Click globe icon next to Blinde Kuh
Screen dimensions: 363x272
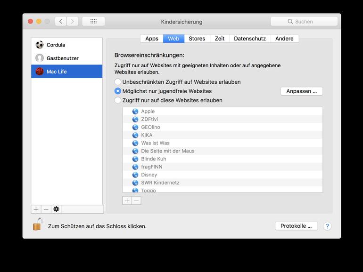[x=135, y=159]
